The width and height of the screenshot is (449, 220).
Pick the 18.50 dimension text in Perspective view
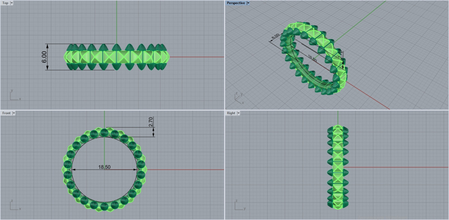click(x=312, y=58)
